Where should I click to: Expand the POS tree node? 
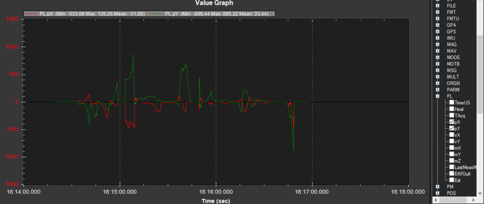(x=437, y=193)
